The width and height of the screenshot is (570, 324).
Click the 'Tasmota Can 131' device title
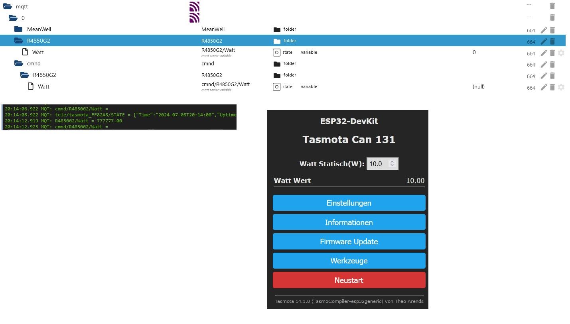[x=349, y=139]
